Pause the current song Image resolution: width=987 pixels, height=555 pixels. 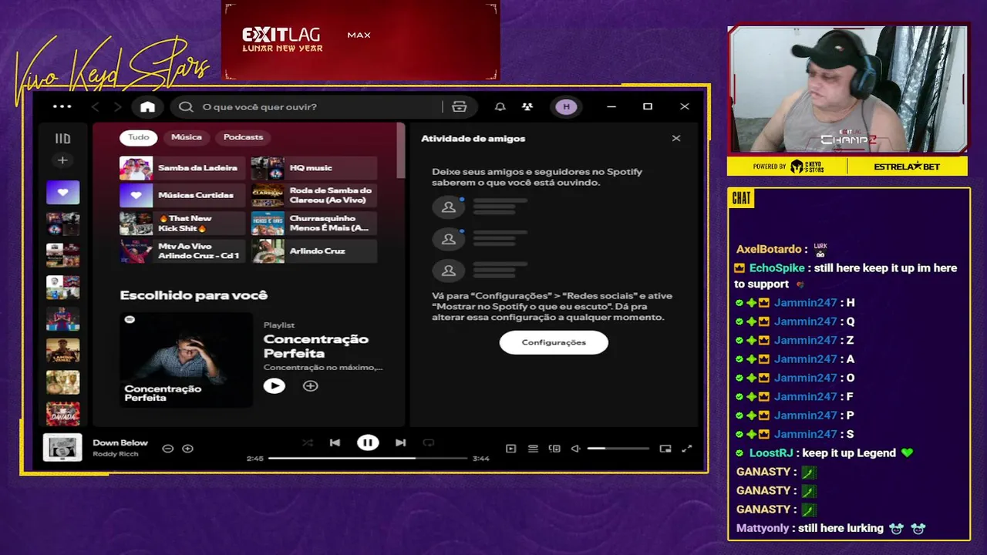368,442
